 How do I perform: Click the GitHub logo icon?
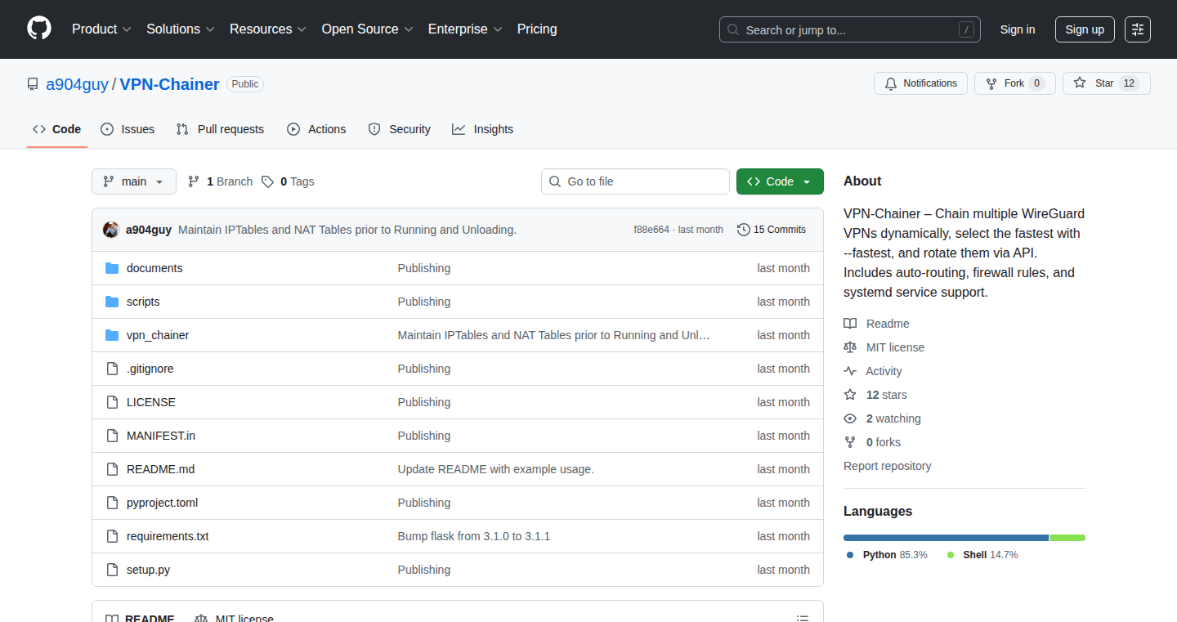coord(39,29)
